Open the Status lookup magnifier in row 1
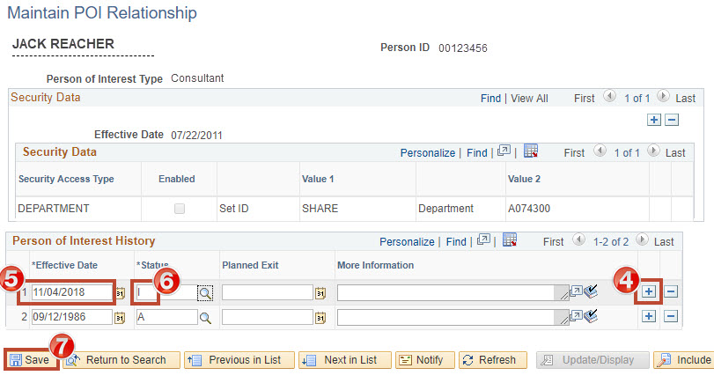 [205, 293]
